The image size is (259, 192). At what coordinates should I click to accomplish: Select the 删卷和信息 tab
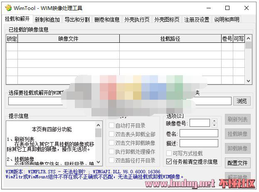point(107,20)
